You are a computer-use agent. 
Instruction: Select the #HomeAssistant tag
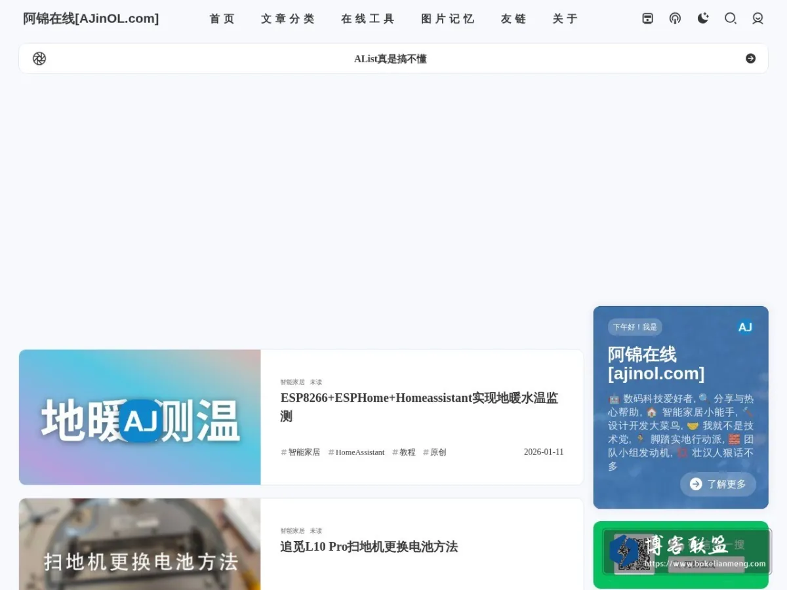point(356,452)
